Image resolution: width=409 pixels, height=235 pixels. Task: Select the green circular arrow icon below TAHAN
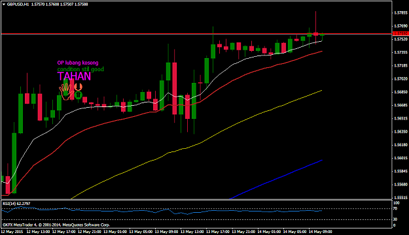79,95
